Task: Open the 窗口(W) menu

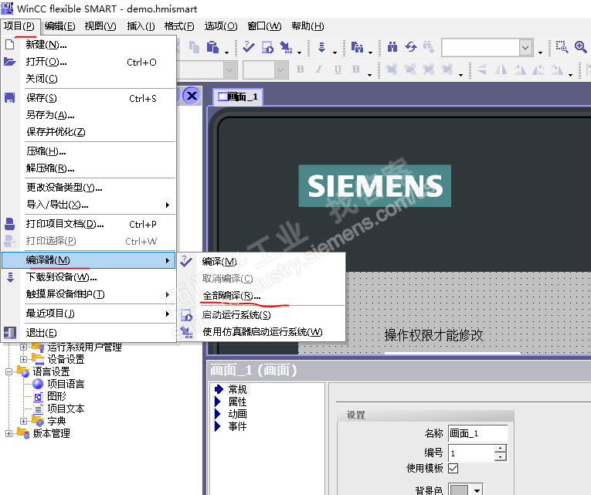Action: point(264,26)
